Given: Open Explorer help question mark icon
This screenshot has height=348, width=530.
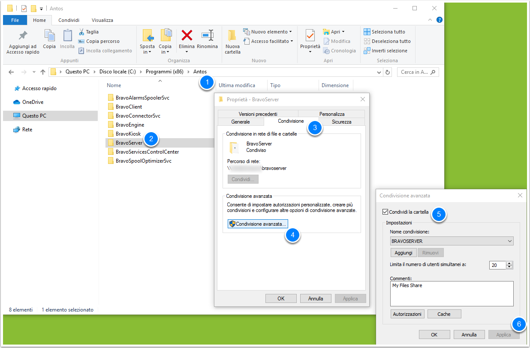Looking at the screenshot, I should 439,20.
